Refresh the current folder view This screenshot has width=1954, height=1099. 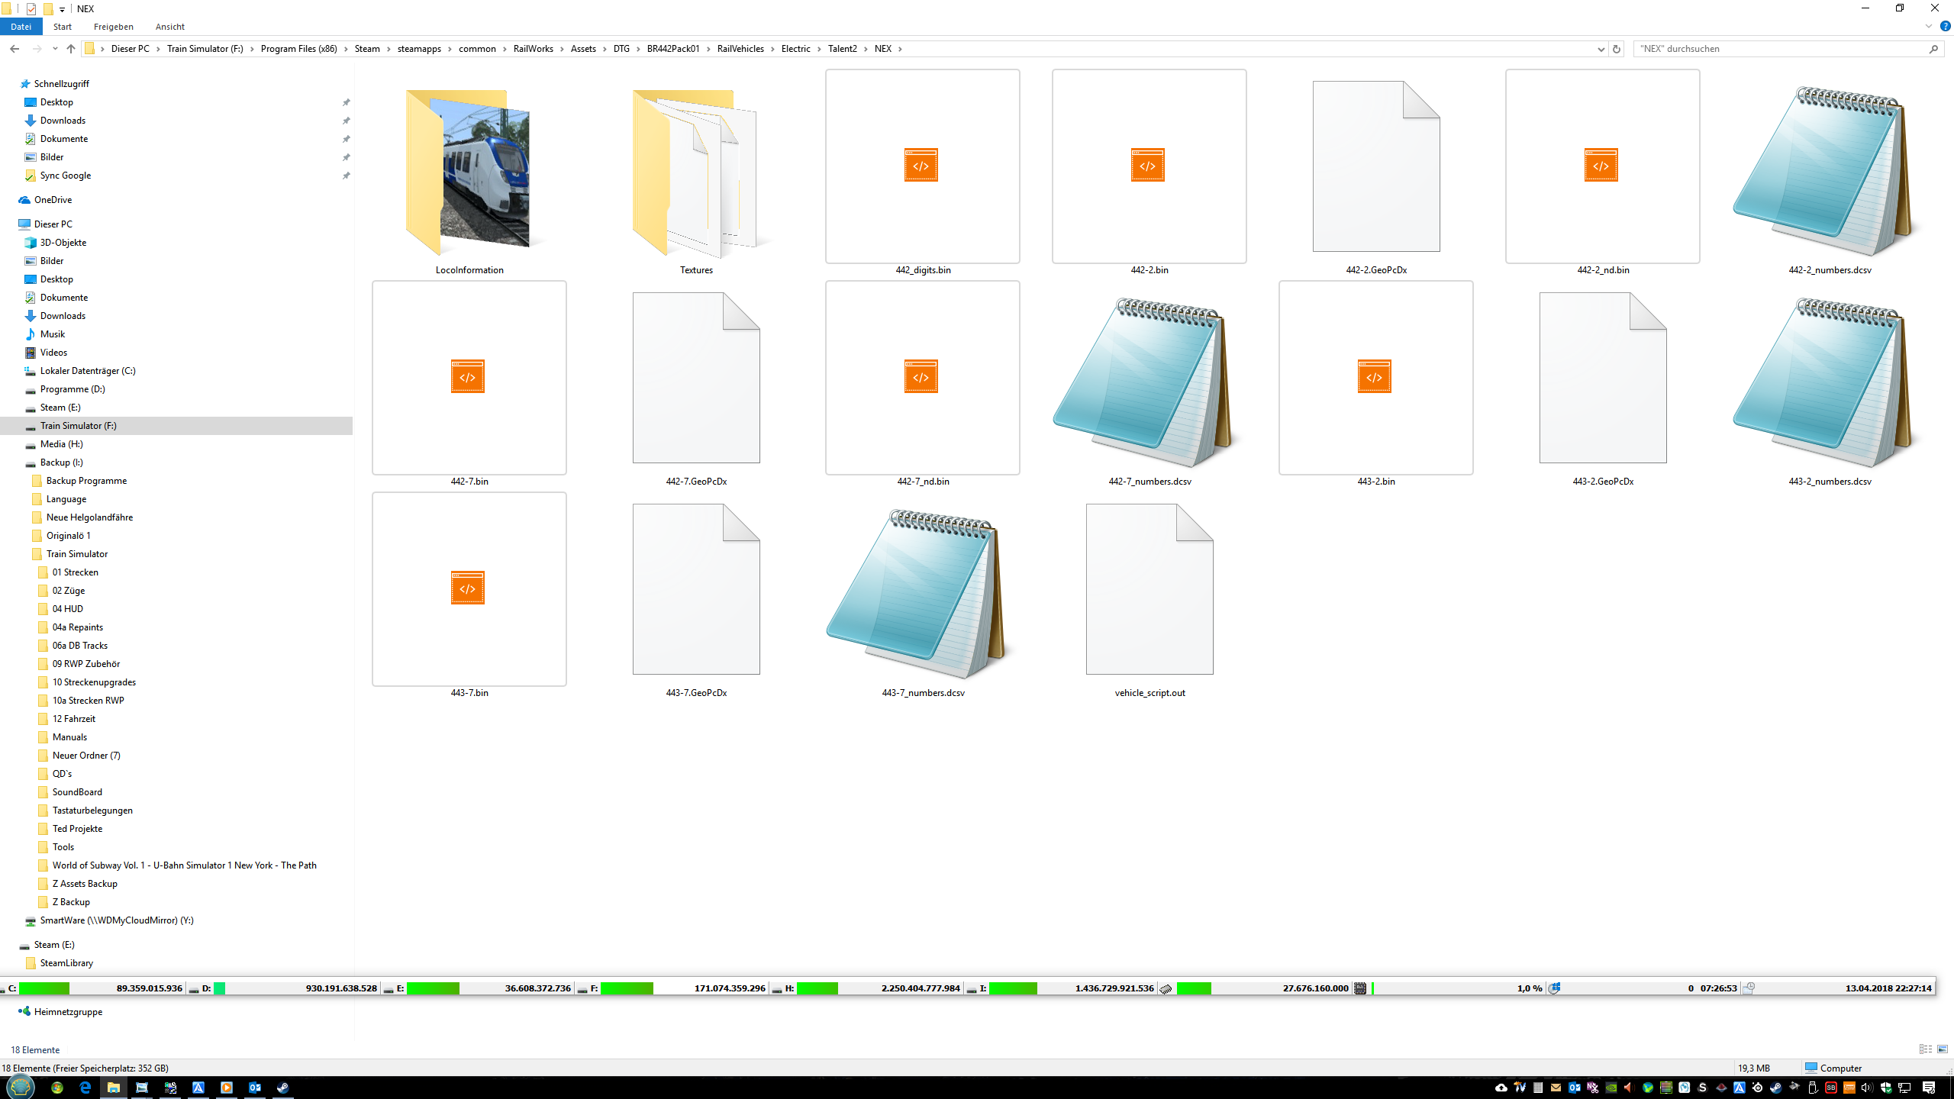point(1616,49)
